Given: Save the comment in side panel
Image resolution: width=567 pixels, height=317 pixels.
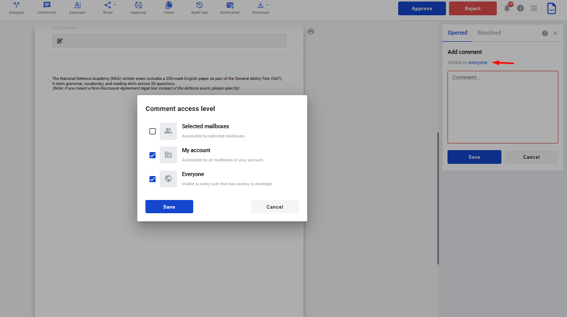Looking at the screenshot, I should point(474,157).
